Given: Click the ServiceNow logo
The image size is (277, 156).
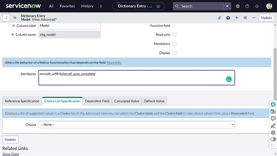Looking at the screenshot, I should point(23,6).
